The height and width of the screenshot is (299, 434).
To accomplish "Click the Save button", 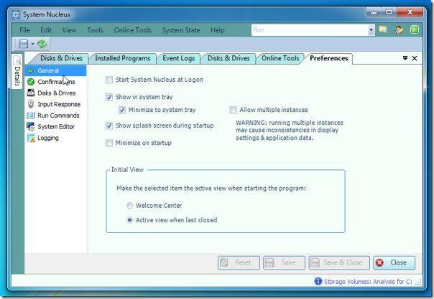I will click(x=285, y=262).
